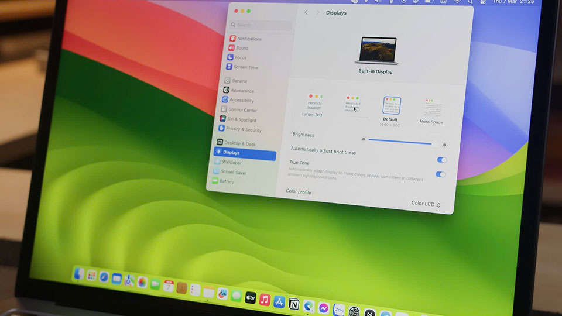562x316 pixels.
Task: Select the Built-in Display thumbnail
Action: [378, 50]
